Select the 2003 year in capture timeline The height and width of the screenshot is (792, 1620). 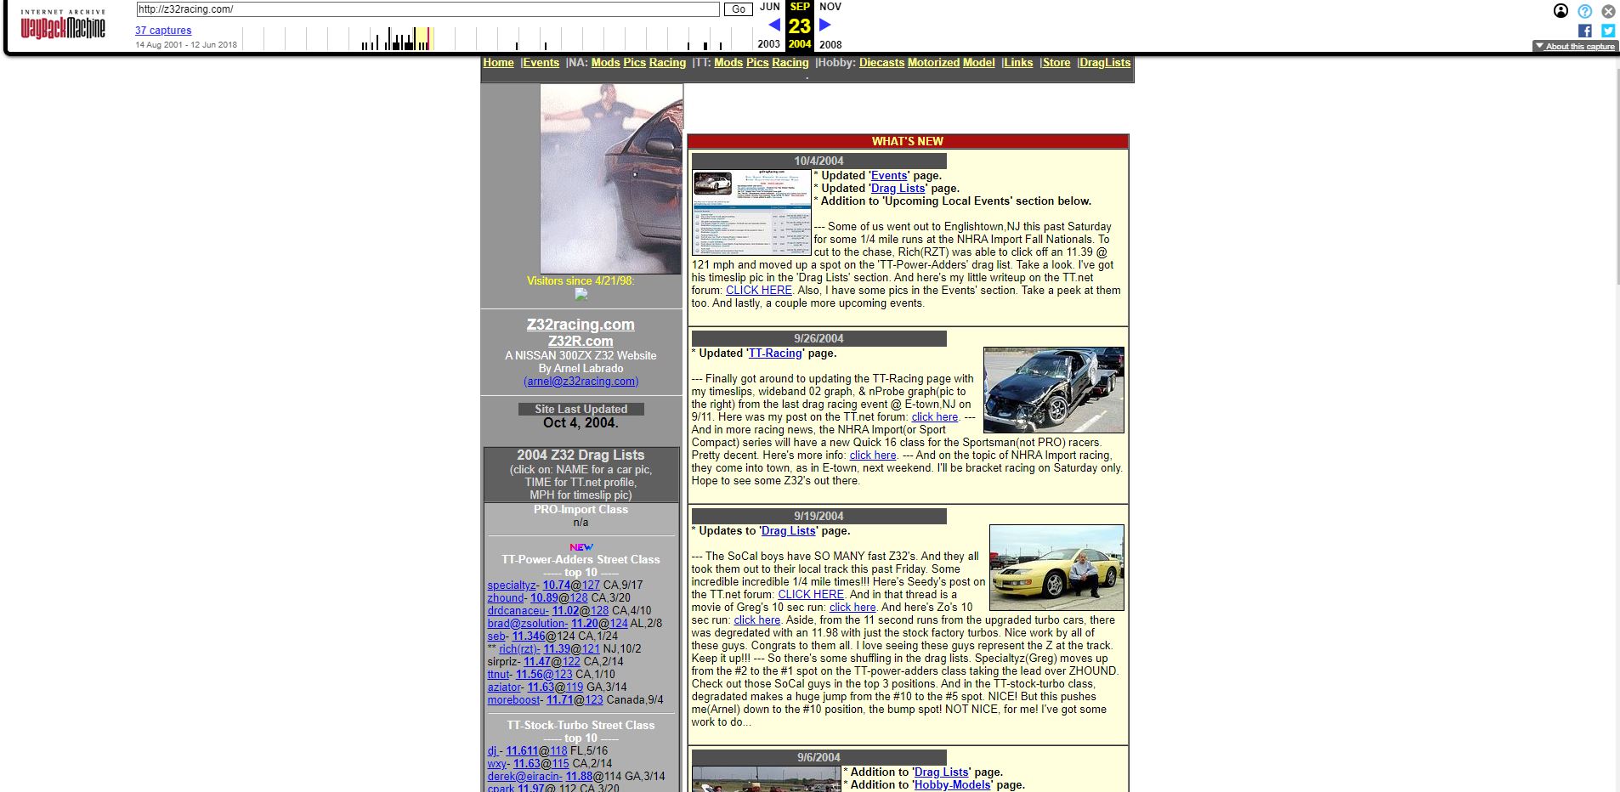(768, 44)
